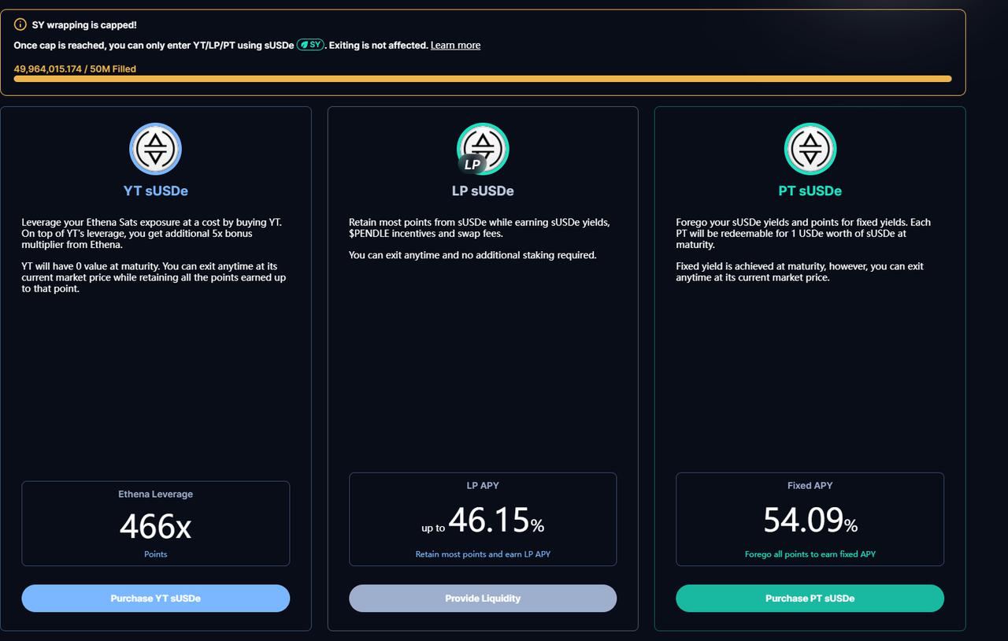Viewport: 1008px width, 641px height.
Task: Click the PT sUSDe token icon
Action: pos(810,149)
